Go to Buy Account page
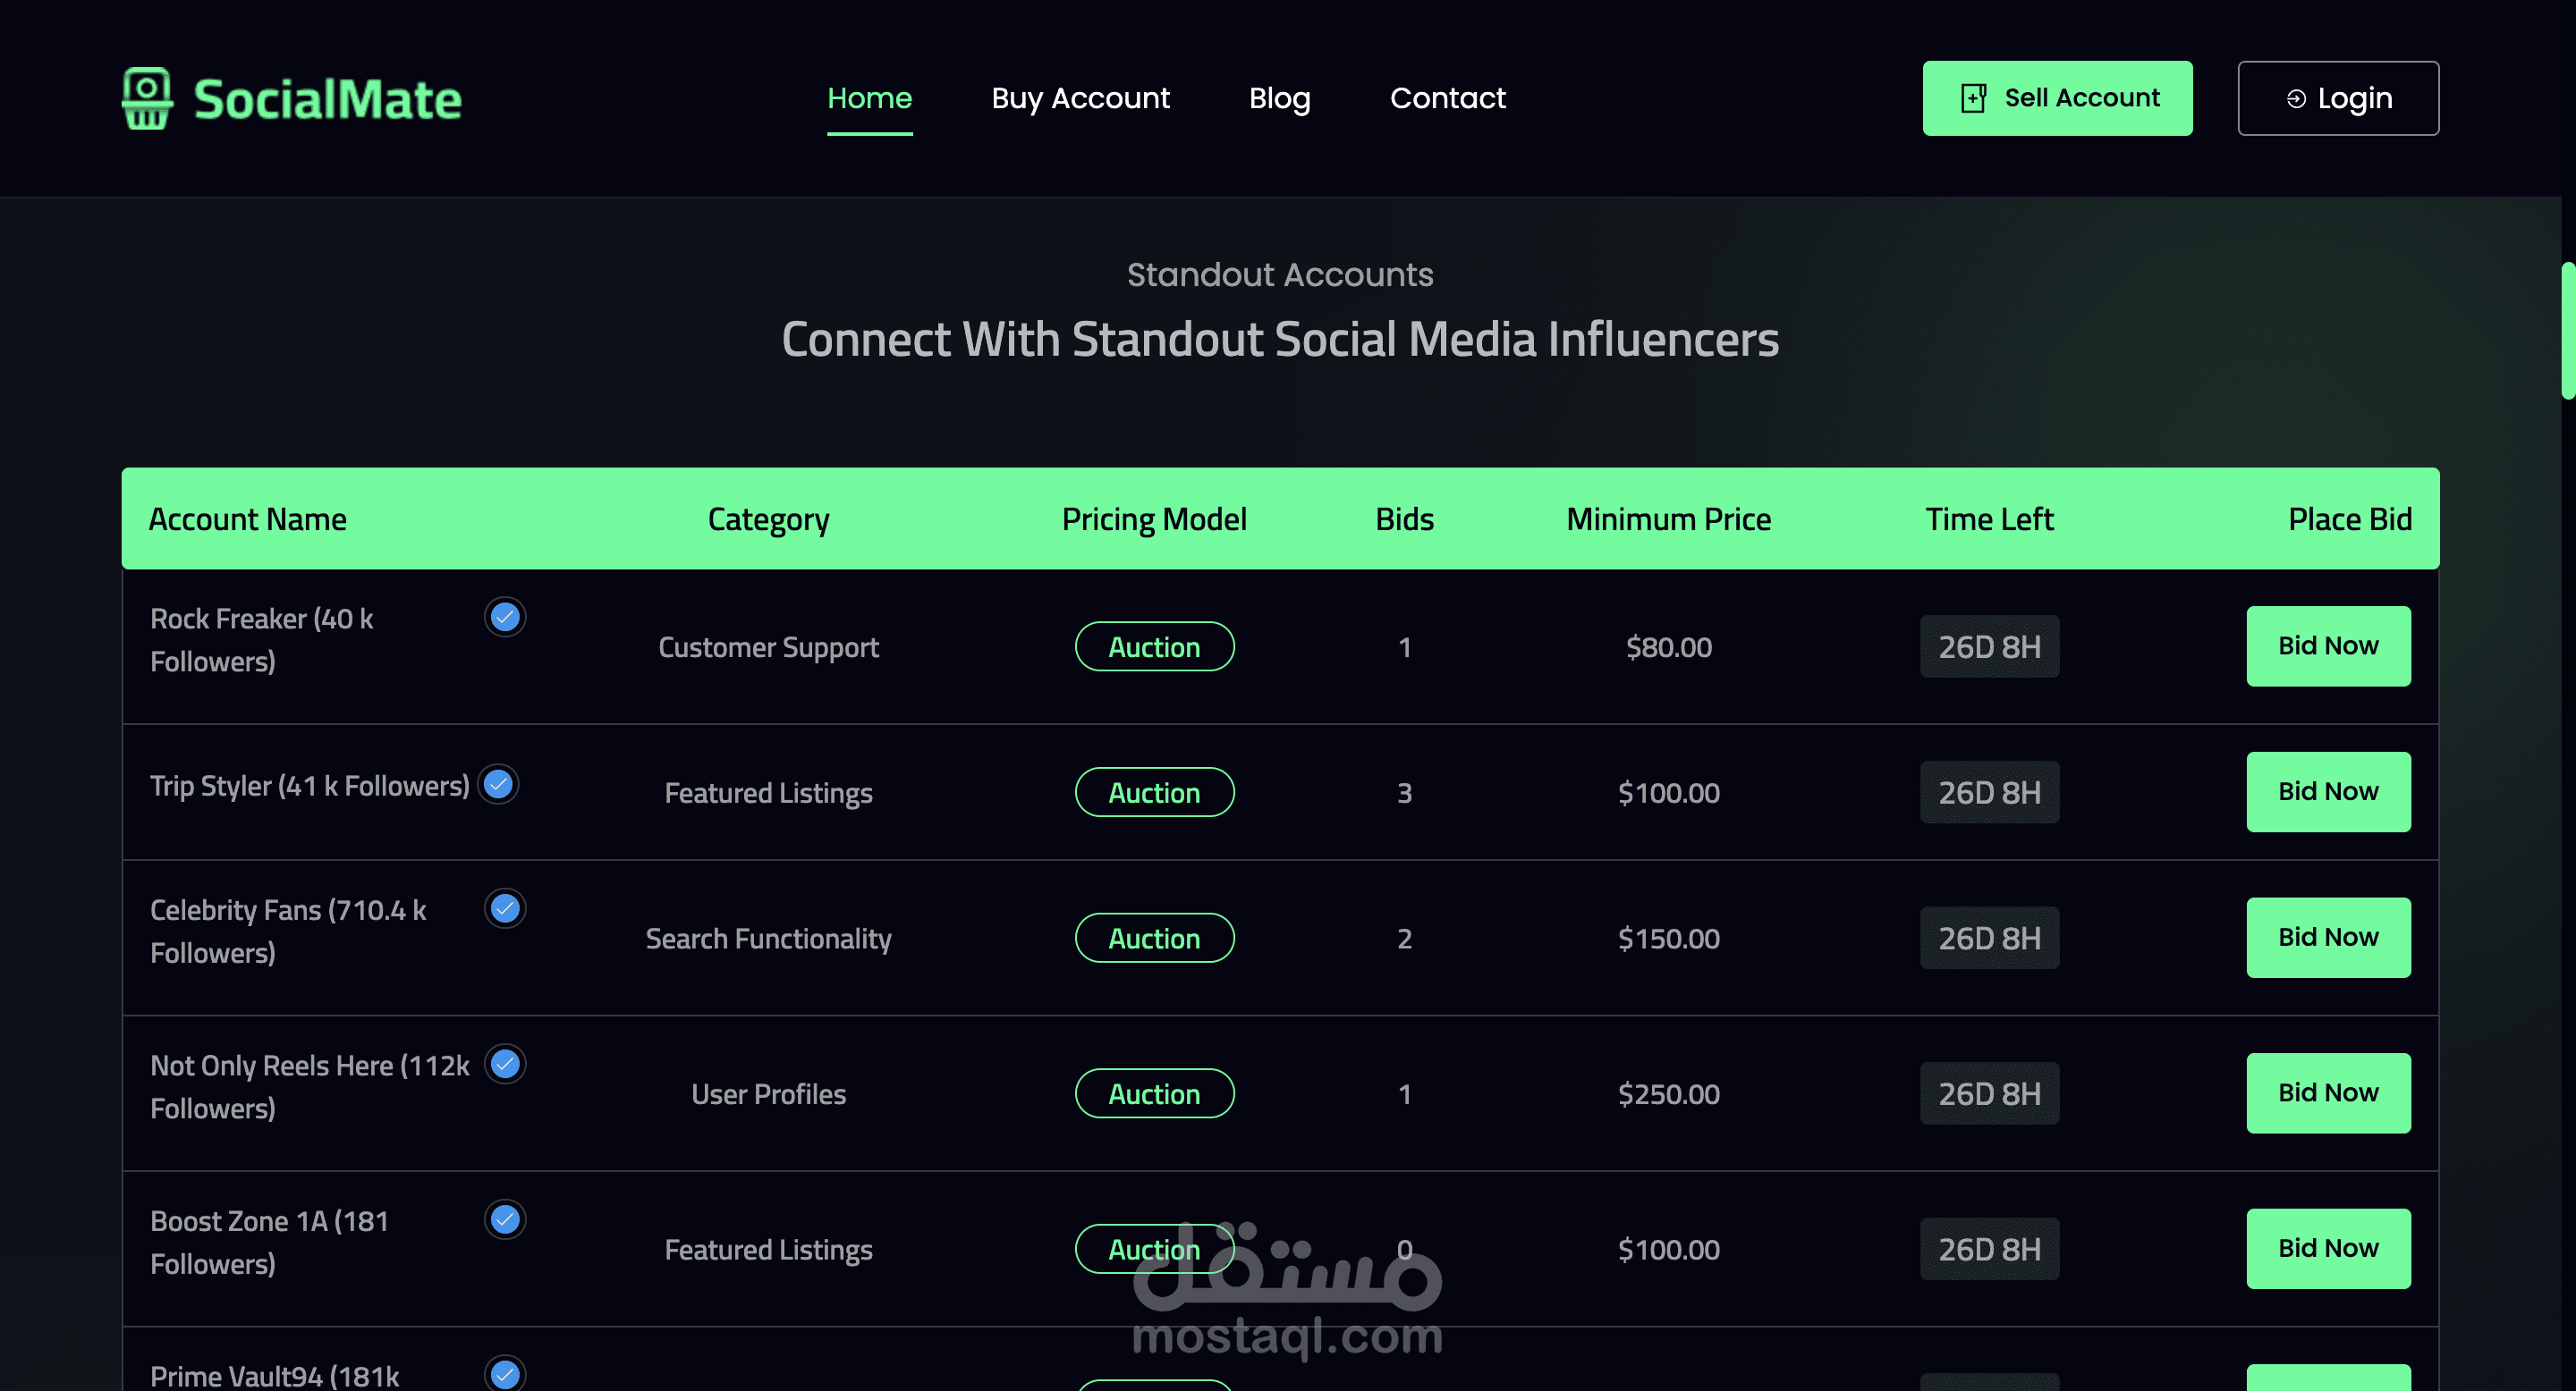Screen dimensions: 2576x1391 1080,98
